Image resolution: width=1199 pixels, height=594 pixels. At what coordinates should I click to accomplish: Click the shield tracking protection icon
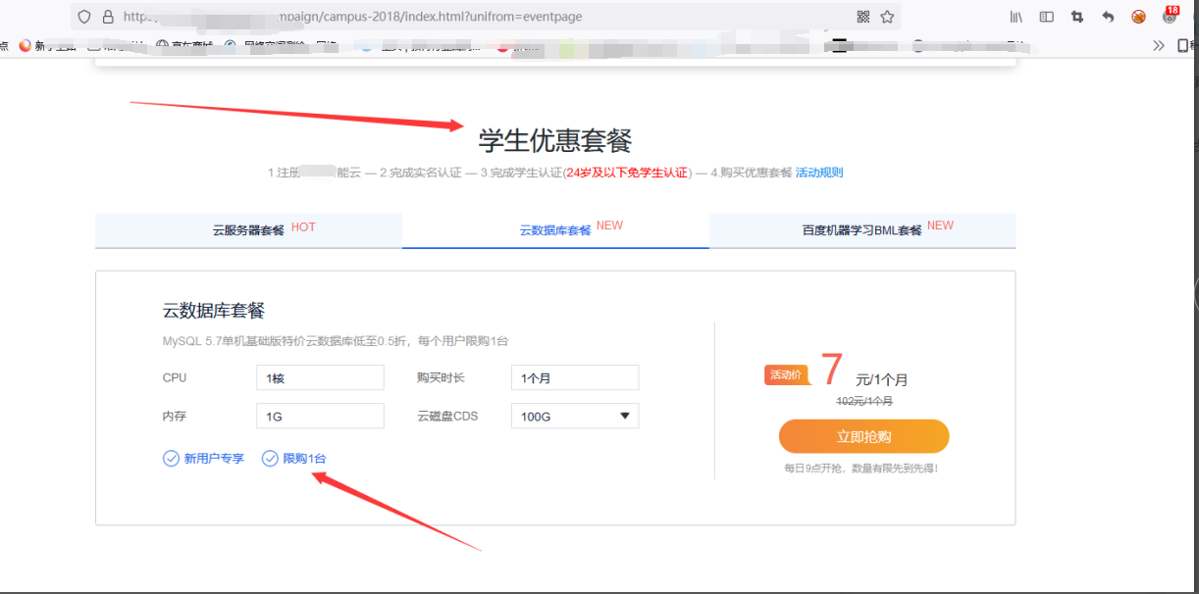click(x=84, y=17)
